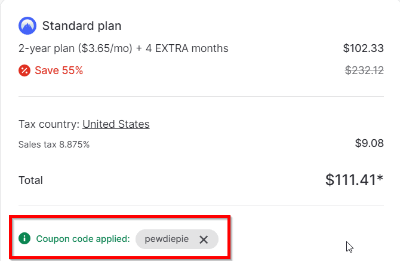
Task: Click the Tax country label
Action: coord(49,124)
